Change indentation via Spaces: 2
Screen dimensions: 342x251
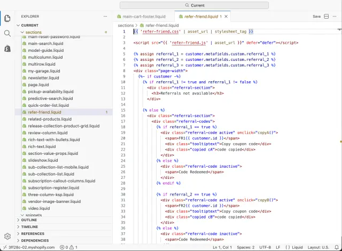click(x=246, y=247)
